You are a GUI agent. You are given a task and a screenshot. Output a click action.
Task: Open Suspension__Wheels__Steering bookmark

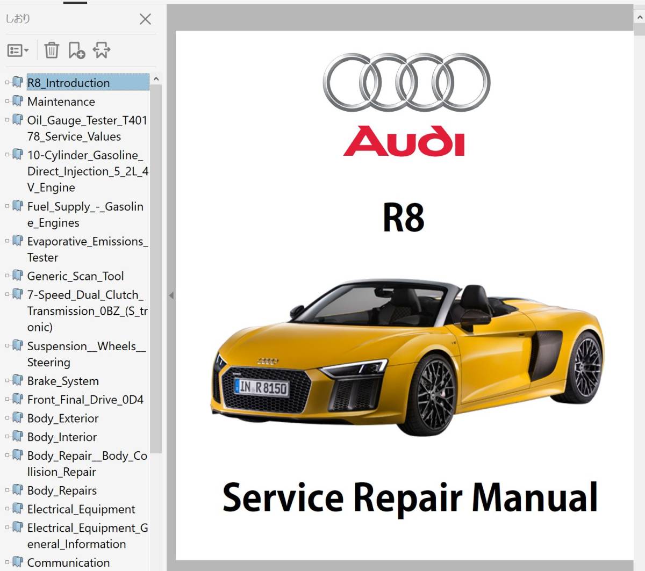point(87,354)
